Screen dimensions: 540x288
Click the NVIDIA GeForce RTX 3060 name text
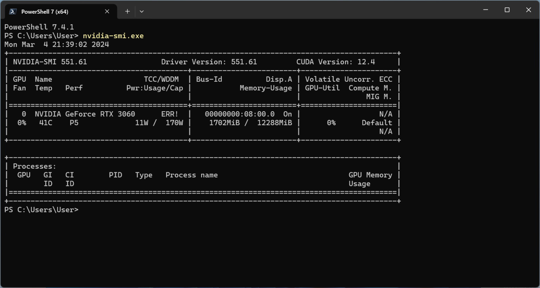tap(84, 114)
